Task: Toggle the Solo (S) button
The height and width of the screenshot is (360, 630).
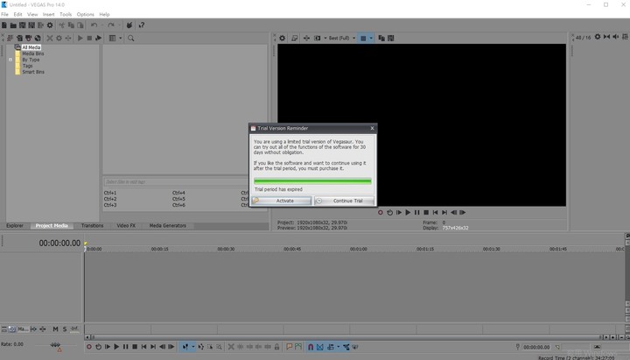Action: tap(65, 329)
